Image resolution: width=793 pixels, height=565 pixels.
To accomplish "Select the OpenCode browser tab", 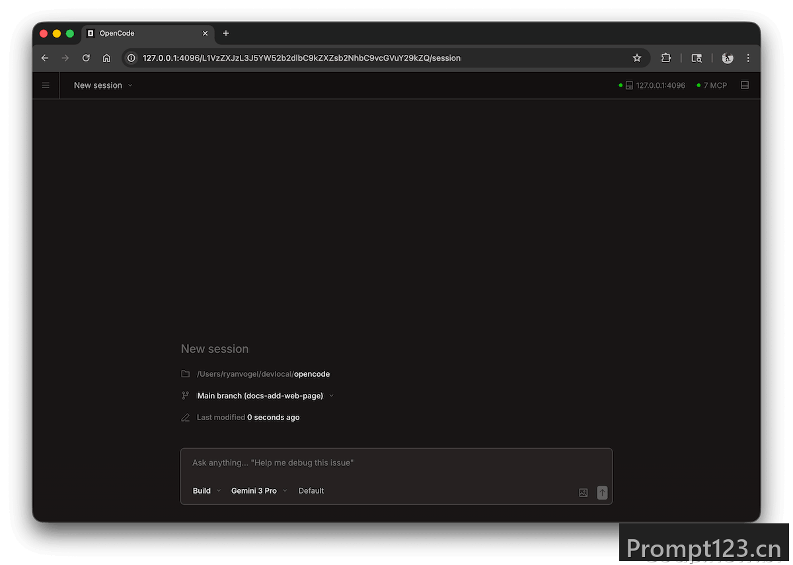I will click(x=147, y=33).
